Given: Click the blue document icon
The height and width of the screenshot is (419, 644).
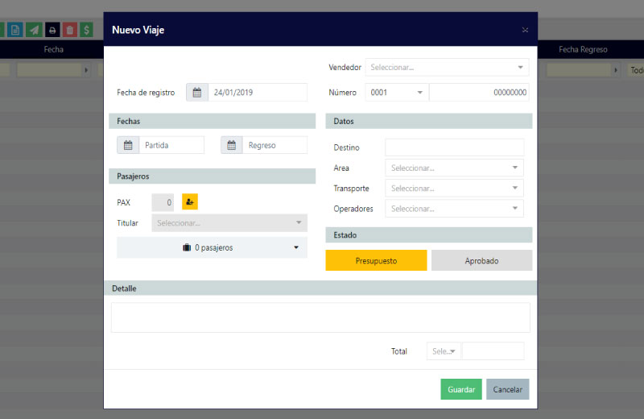Looking at the screenshot, I should pos(15,30).
